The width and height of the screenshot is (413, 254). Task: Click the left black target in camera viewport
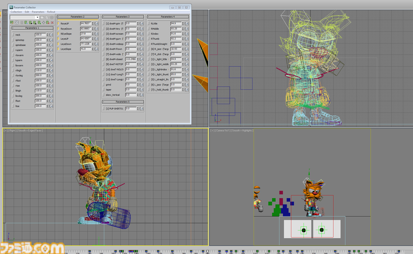(304, 230)
